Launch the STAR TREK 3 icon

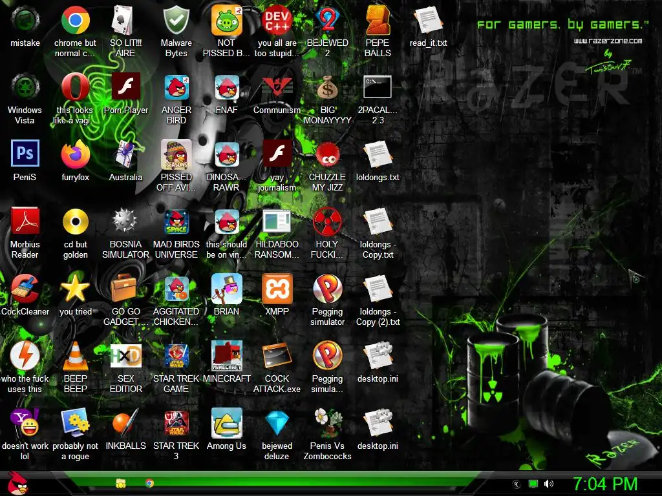pyautogui.click(x=176, y=422)
